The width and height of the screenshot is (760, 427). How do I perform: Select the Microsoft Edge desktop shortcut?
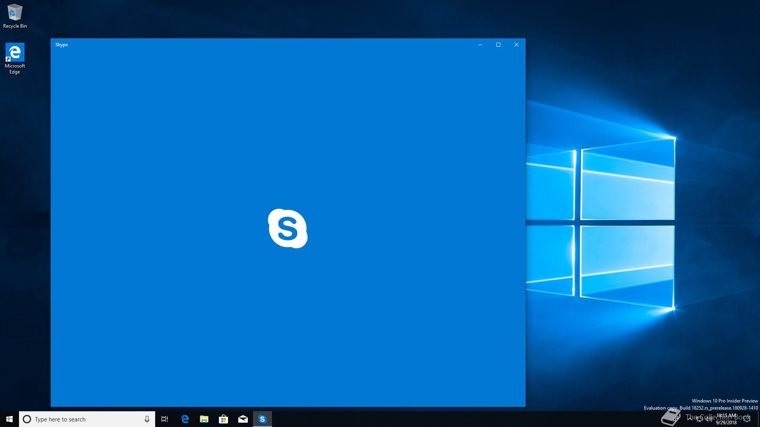pos(15,59)
